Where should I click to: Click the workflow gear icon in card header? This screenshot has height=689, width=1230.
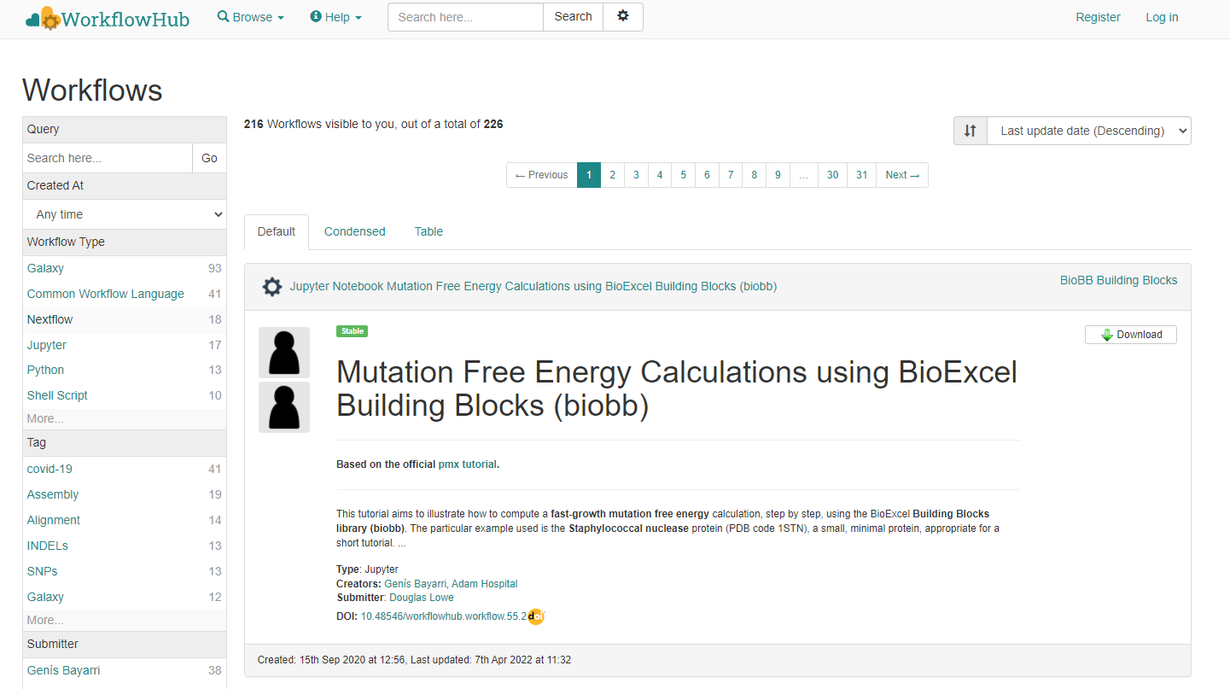pos(271,287)
